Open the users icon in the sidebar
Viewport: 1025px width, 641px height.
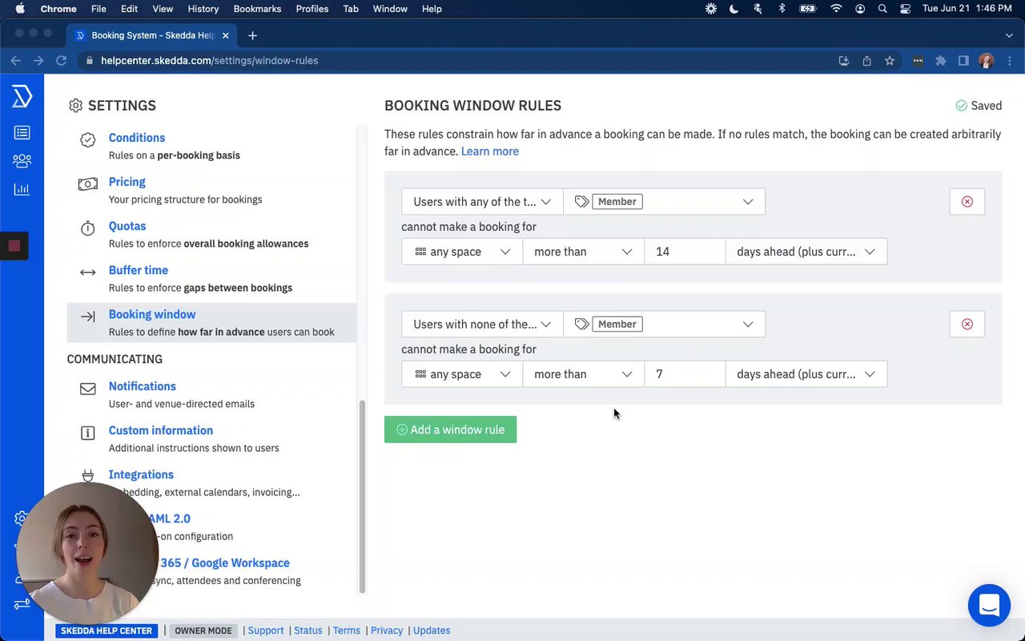[x=22, y=161]
